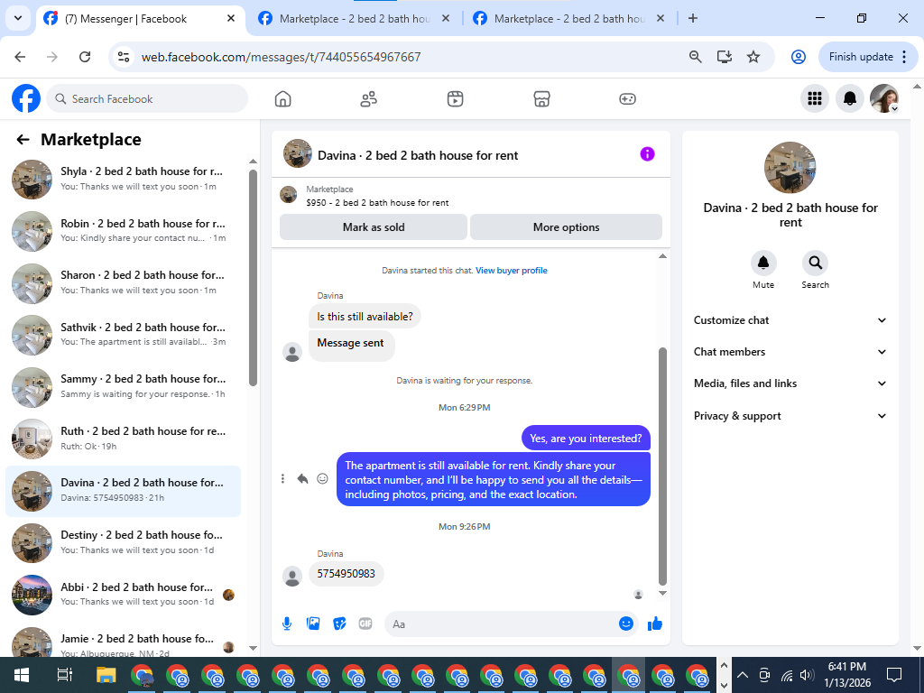Open account profile picture menu
924x693 pixels.
[884, 99]
